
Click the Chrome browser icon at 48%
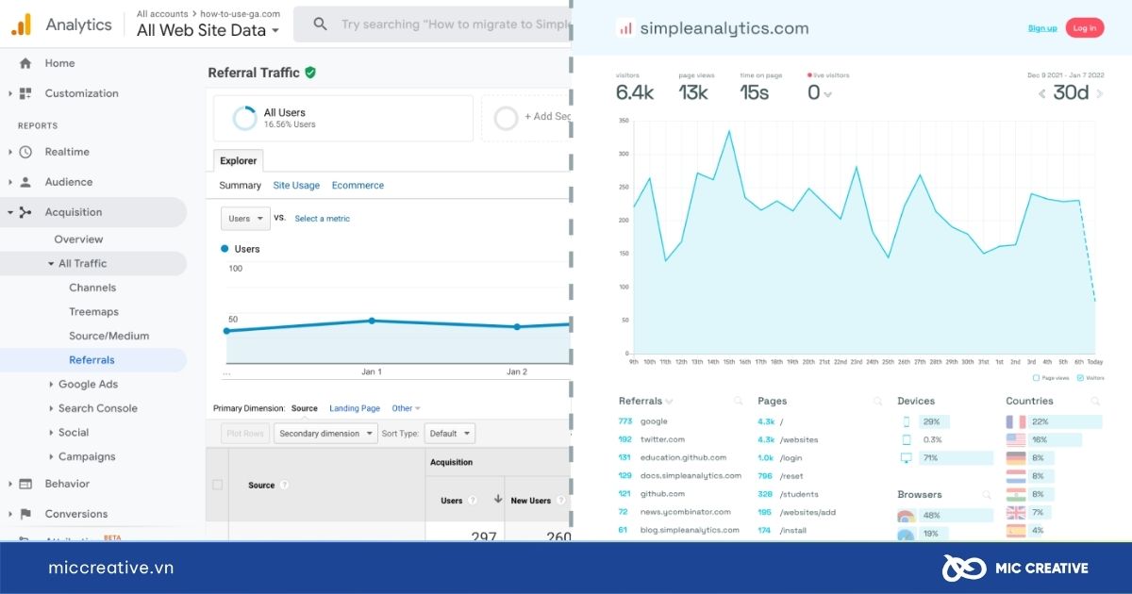[x=907, y=517]
